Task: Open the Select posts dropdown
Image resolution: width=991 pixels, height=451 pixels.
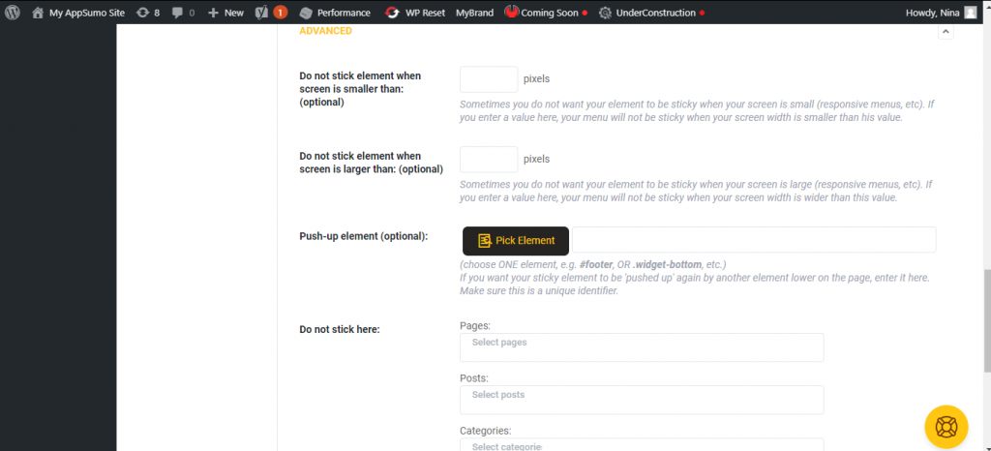Action: click(x=642, y=400)
